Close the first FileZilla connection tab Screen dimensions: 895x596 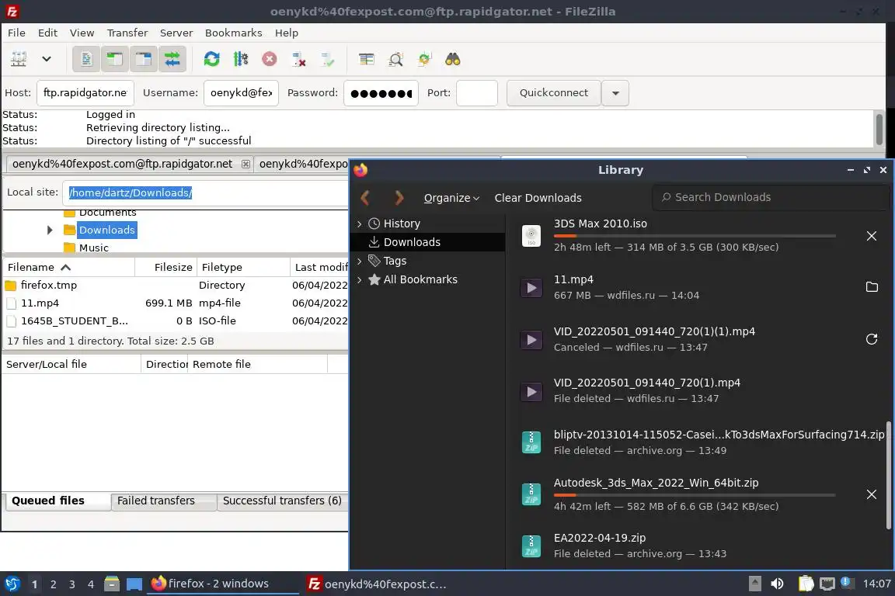tap(246, 165)
